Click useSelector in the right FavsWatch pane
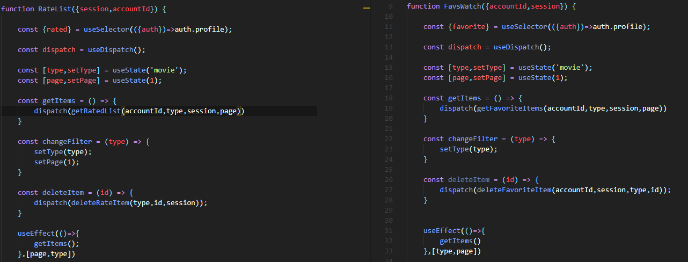The width and height of the screenshot is (688, 262). click(524, 26)
